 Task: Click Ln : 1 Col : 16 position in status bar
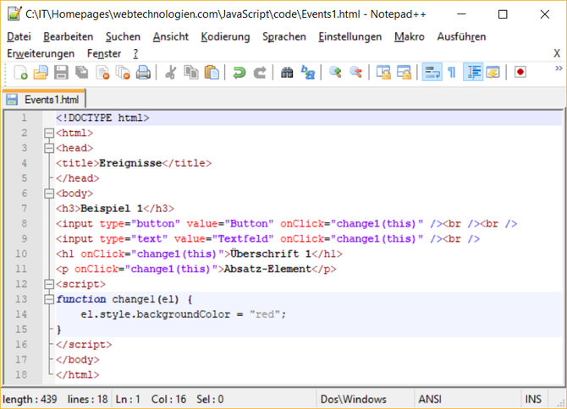151,399
